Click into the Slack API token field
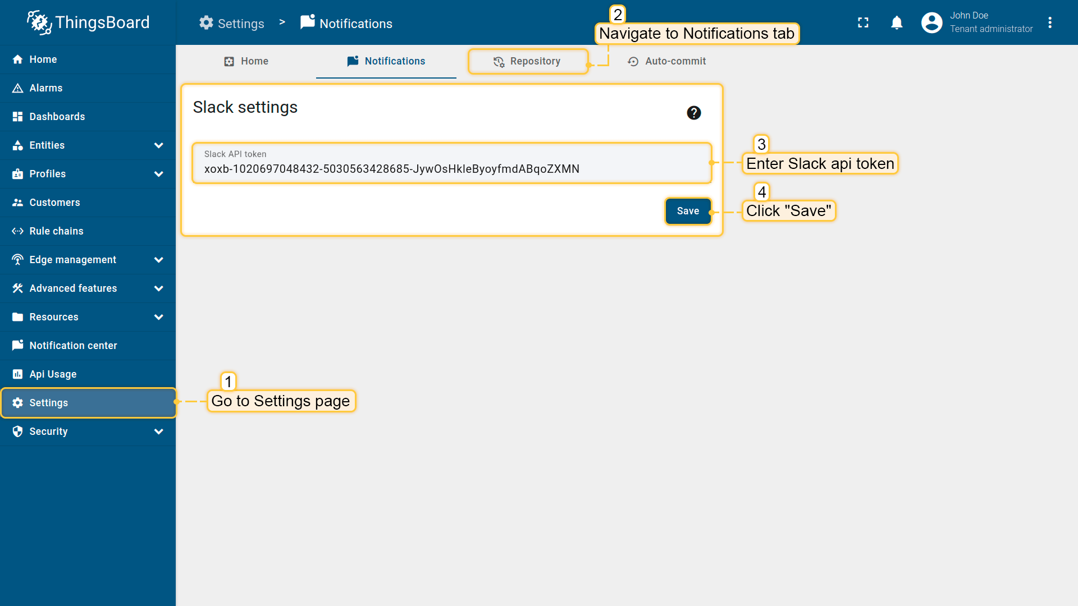This screenshot has height=606, width=1078. coord(451,169)
